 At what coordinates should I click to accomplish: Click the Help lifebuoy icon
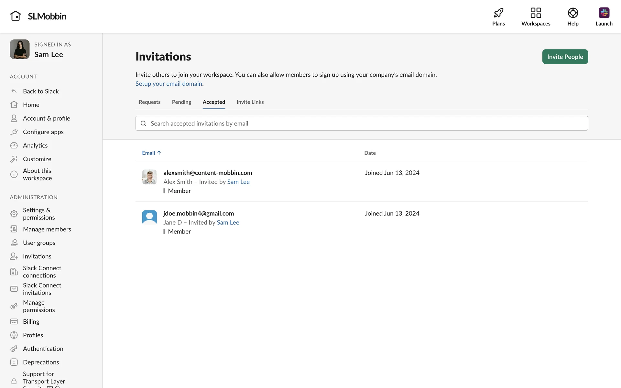[x=572, y=13]
